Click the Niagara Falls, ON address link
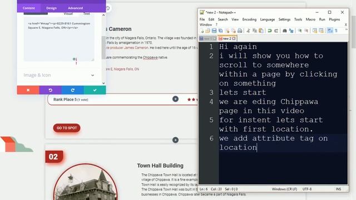This screenshot has height=200, width=356. 122,69
